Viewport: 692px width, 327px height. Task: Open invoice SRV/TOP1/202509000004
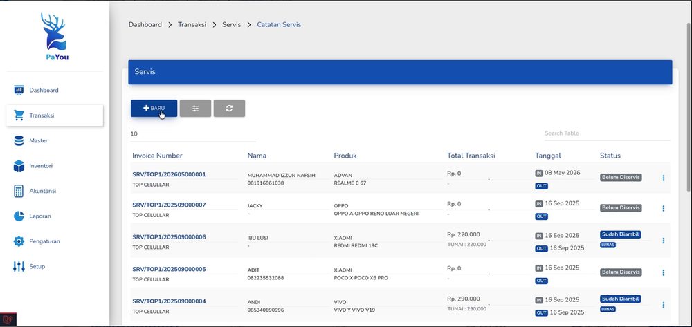(169, 301)
